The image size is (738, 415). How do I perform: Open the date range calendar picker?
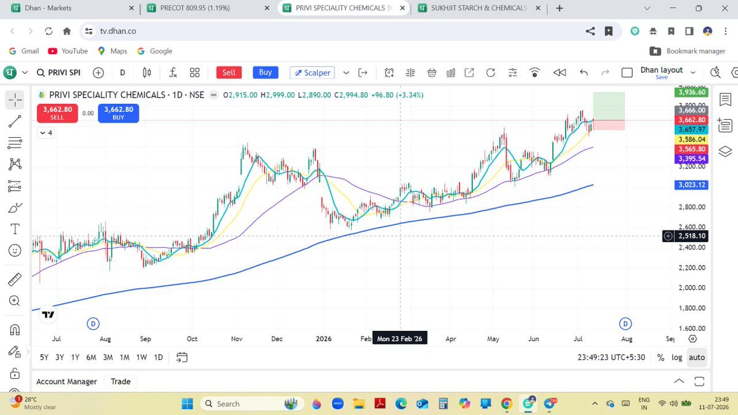(x=181, y=357)
